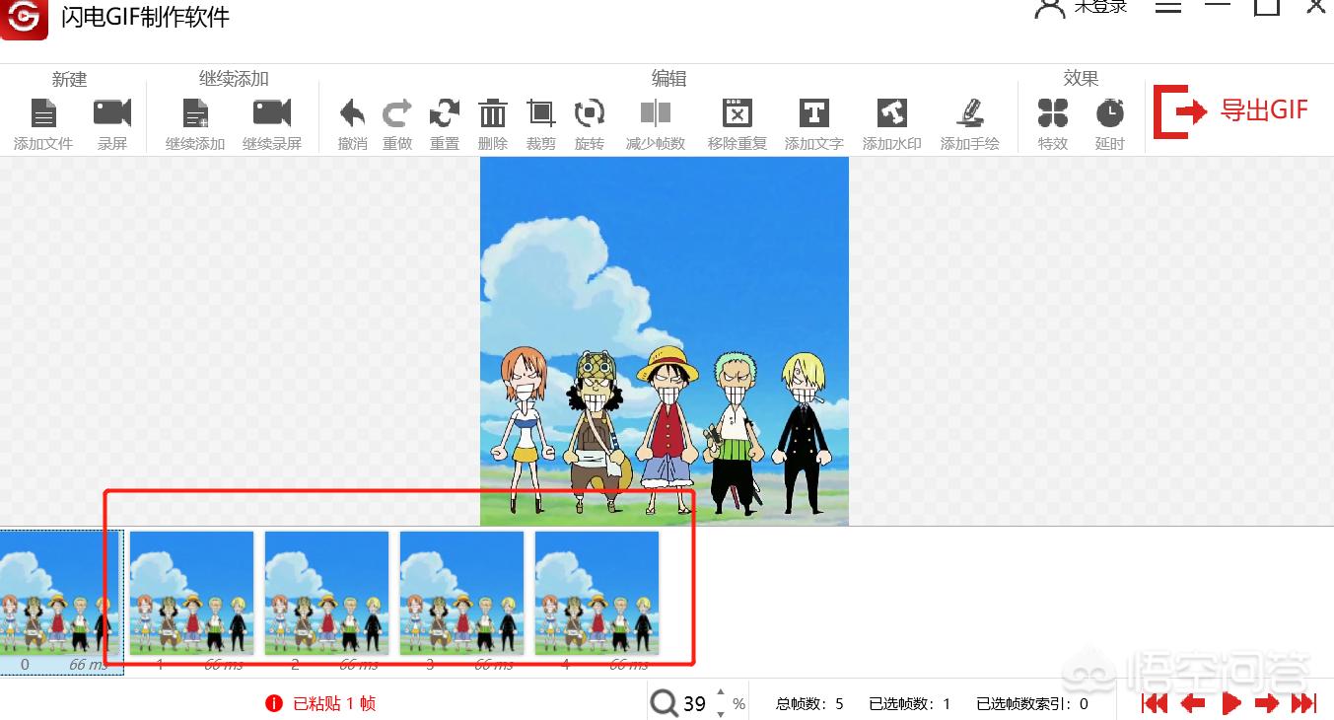Select frame 2 thumbnail in timeline
This screenshot has width=1334, height=720.
(327, 593)
